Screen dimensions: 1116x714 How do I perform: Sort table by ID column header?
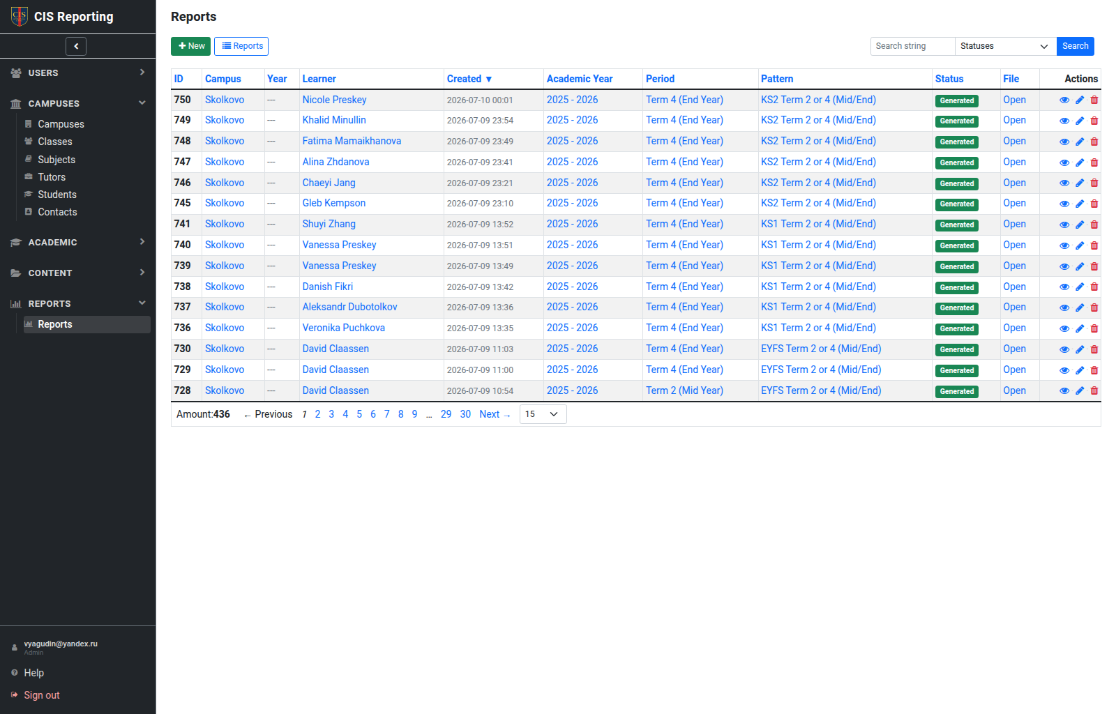click(179, 79)
